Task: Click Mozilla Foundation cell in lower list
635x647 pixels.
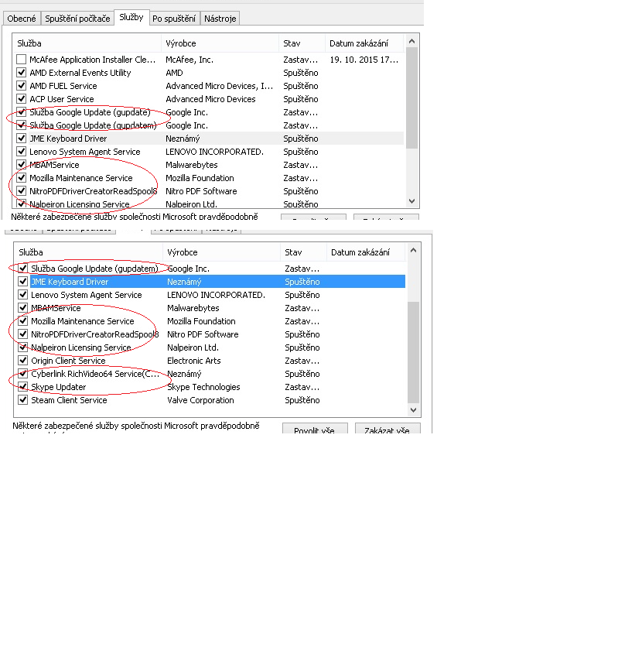Action: coord(201,321)
